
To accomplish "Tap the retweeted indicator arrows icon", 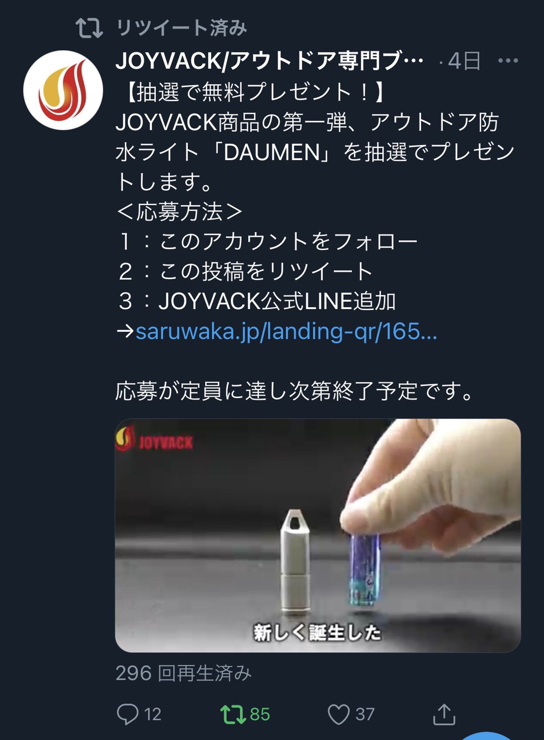I will pyautogui.click(x=89, y=28).
